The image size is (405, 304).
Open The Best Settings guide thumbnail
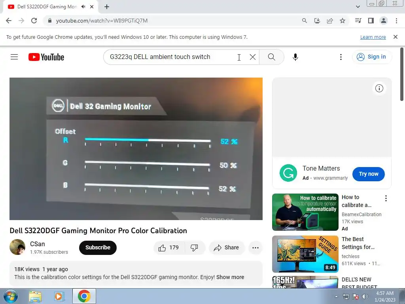coord(305,254)
